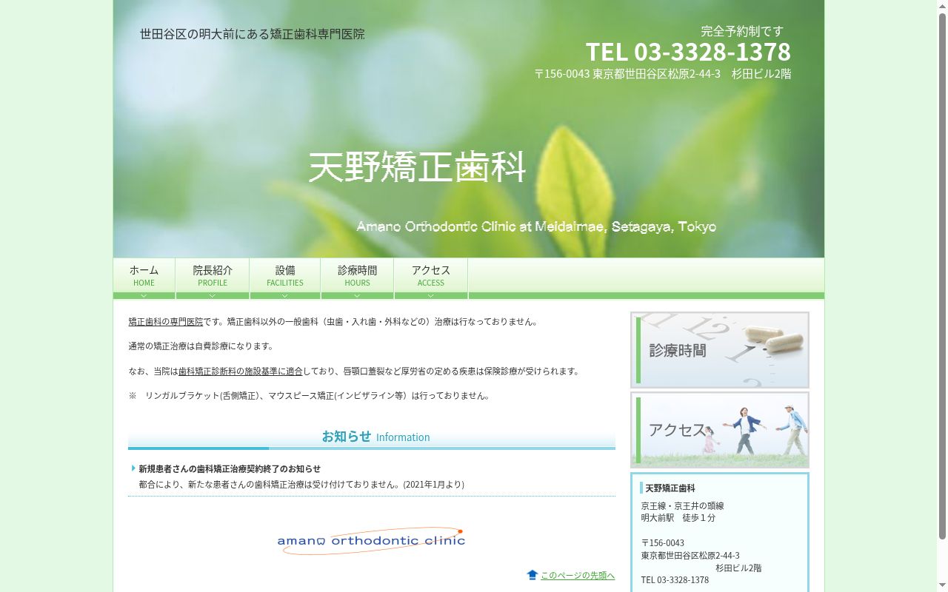
Task: Click the 天野矯正歯科 header title
Action: (417, 167)
